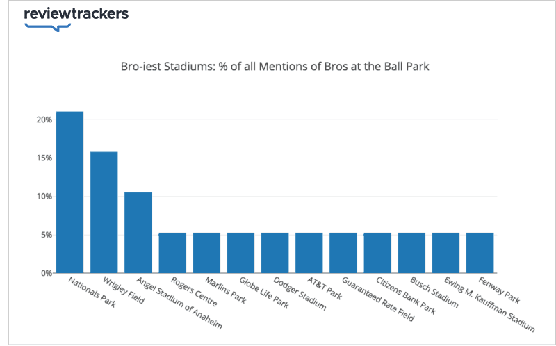Image resolution: width=556 pixels, height=346 pixels.
Task: Click the chart title Bro-iest Stadiums
Action: coord(275,66)
